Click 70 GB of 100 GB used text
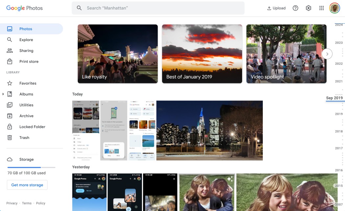345x211 pixels. pos(27,173)
